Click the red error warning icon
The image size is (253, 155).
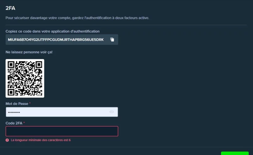(x=7, y=140)
